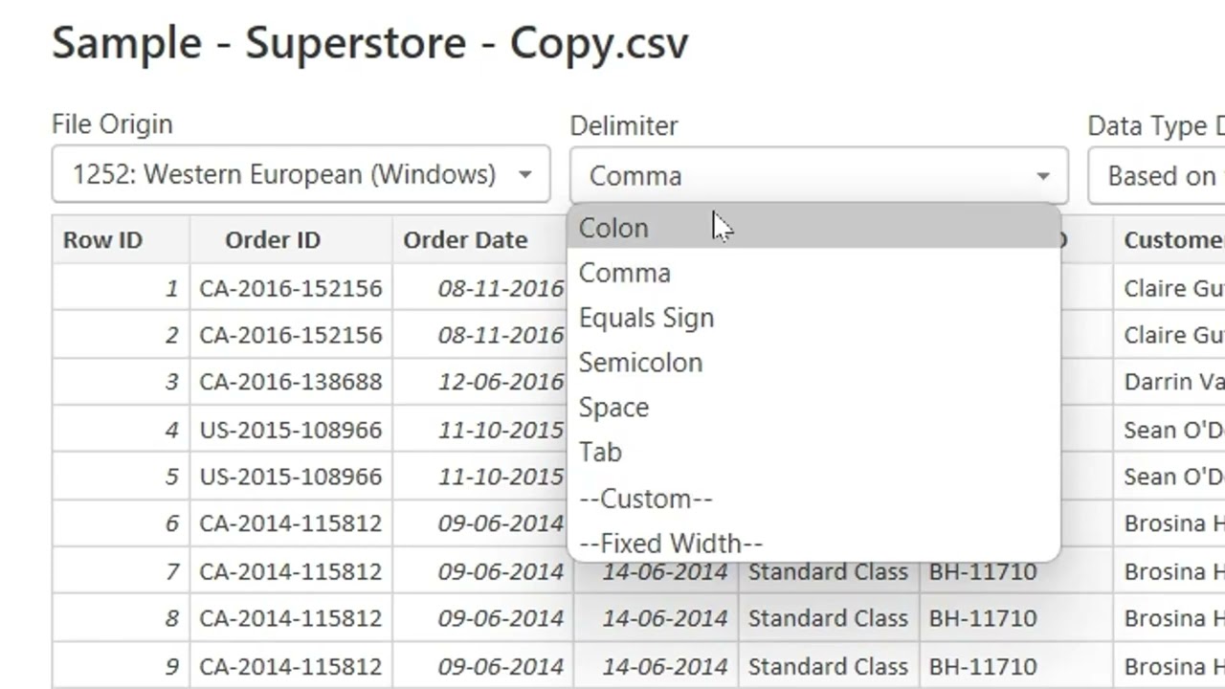Pick the Equals Sign delimiter

pyautogui.click(x=647, y=318)
